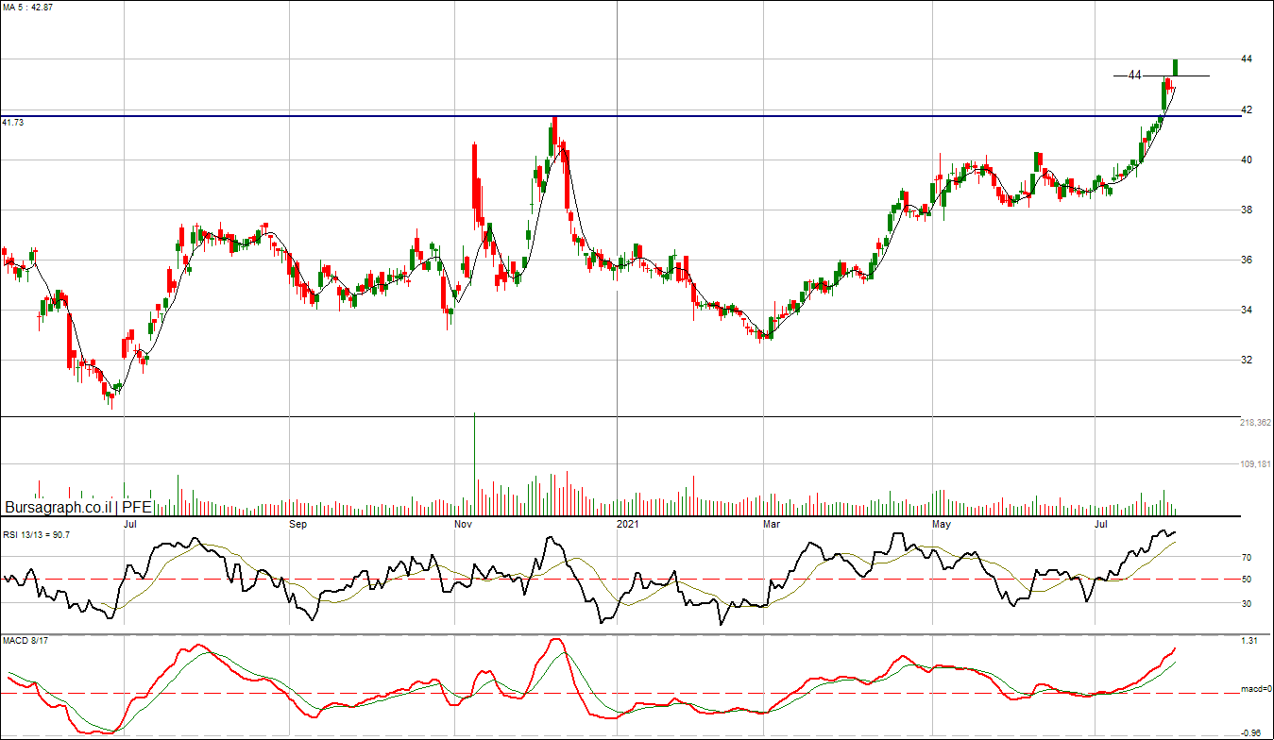Click the May month label on time axis
1274x740 pixels.
[x=940, y=523]
